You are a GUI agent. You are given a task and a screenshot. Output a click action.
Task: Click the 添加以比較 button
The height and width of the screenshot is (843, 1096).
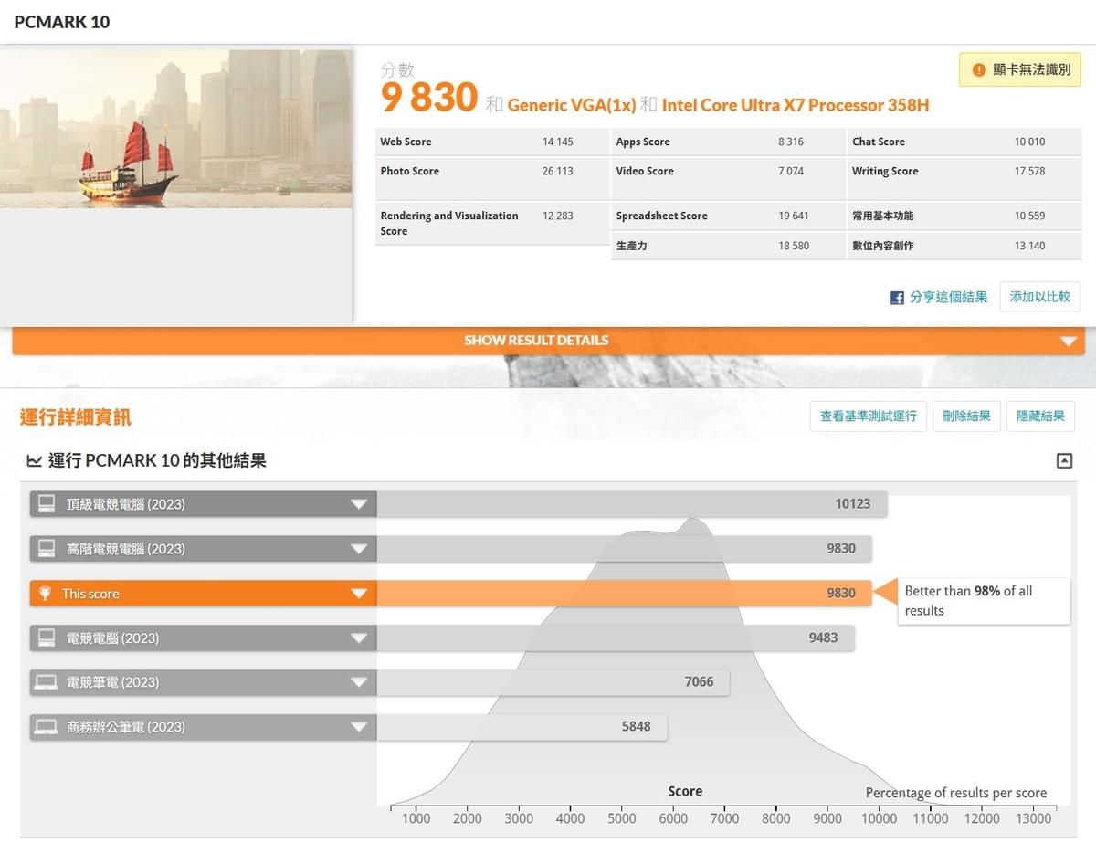1040,297
